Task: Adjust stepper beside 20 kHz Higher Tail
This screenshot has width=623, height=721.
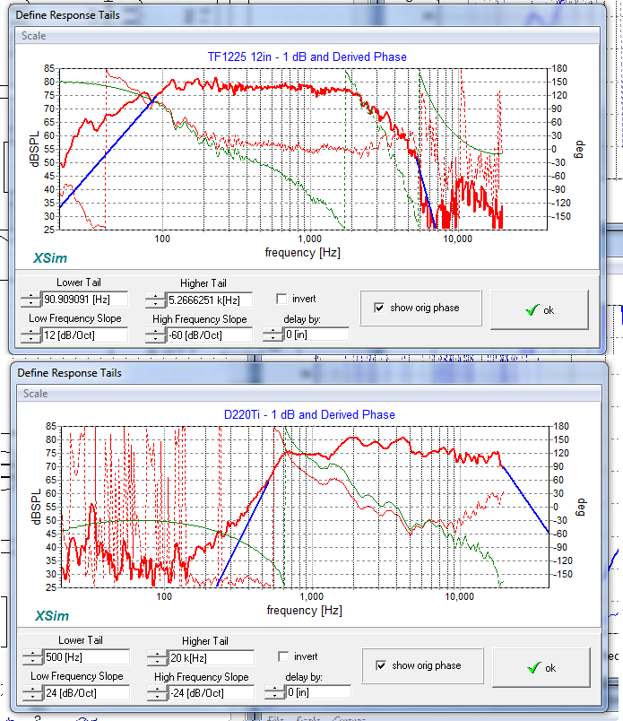Action: point(157,658)
